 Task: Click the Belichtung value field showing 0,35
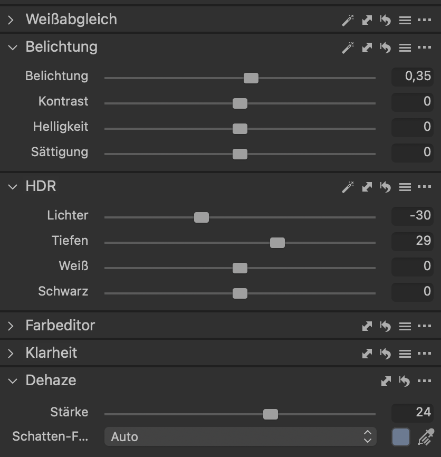click(413, 77)
